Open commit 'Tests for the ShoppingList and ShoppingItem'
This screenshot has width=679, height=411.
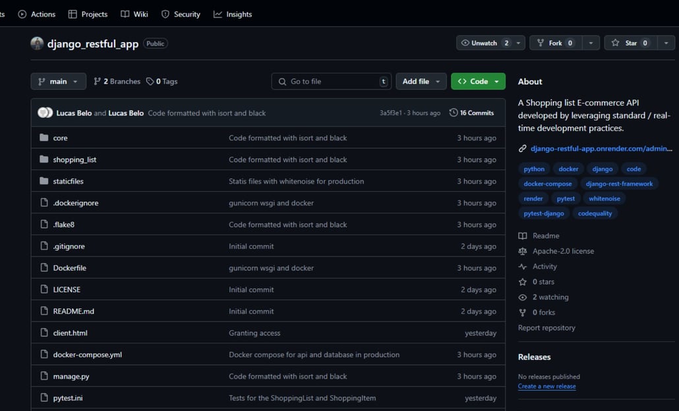(x=303, y=398)
